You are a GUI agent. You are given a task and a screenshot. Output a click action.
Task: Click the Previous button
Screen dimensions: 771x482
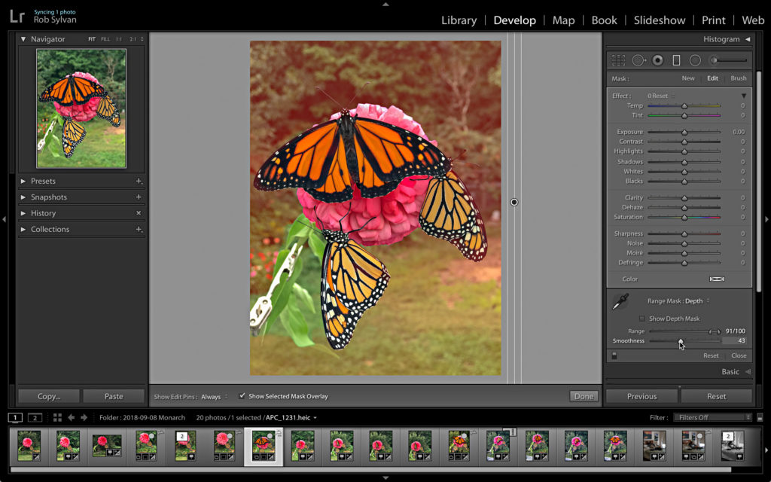point(641,396)
